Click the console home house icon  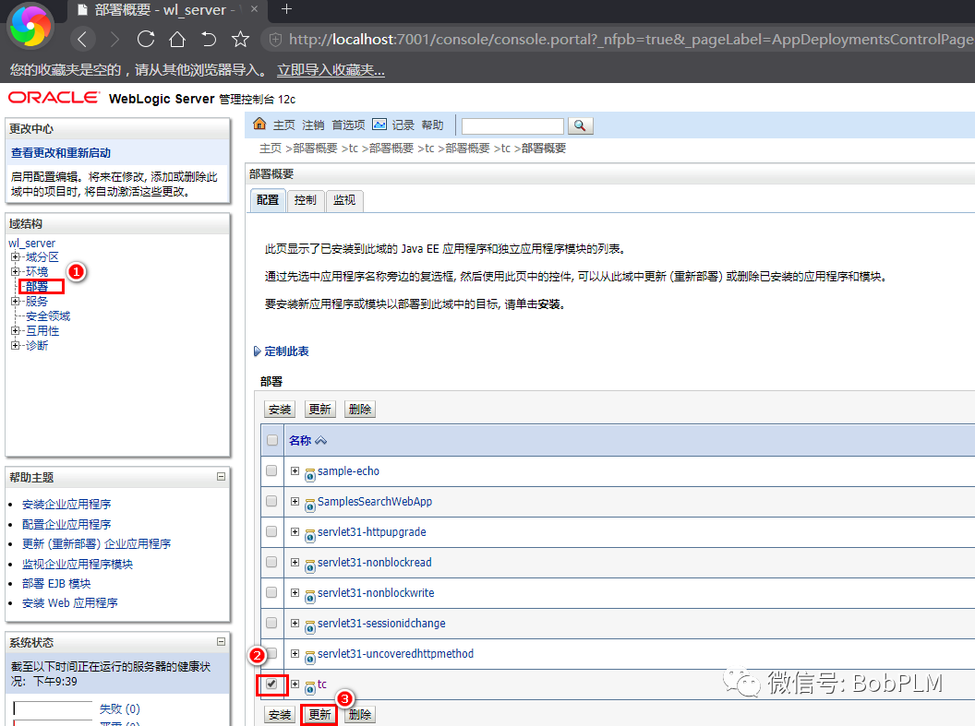click(x=259, y=125)
